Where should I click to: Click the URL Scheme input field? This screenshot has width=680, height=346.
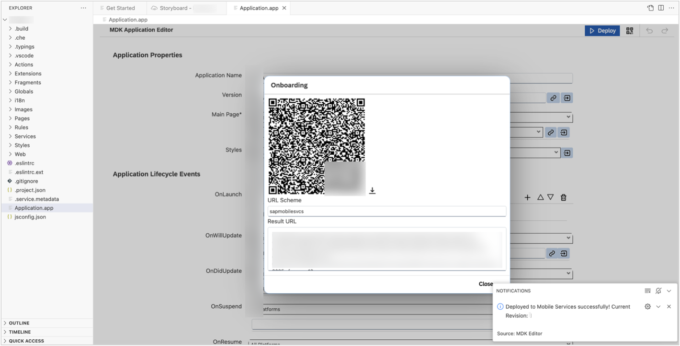pyautogui.click(x=387, y=211)
